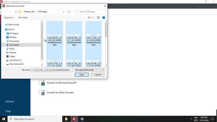Screen dimensions: 217x122
Task: Click the Forward arrow in file dialog
Action: 9,12
